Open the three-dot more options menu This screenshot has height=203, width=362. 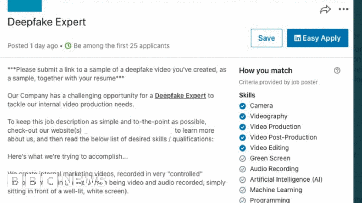(x=343, y=10)
